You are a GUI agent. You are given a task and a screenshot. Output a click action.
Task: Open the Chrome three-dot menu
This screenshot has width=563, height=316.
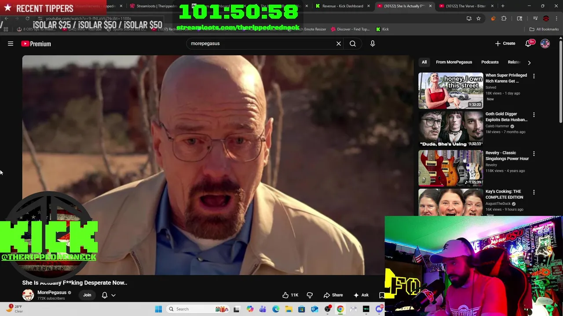coord(556,18)
